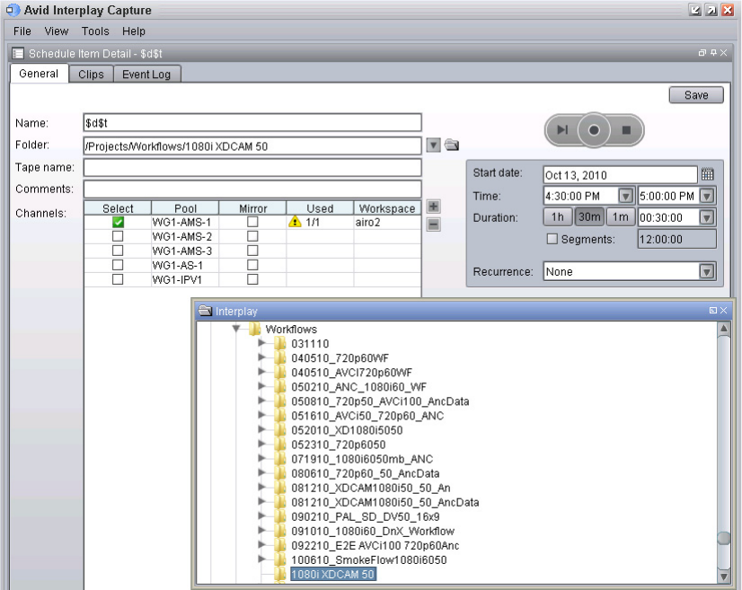
Task: Expand the 100610_SmokeFlow1080i6050 folder
Action: [261, 559]
